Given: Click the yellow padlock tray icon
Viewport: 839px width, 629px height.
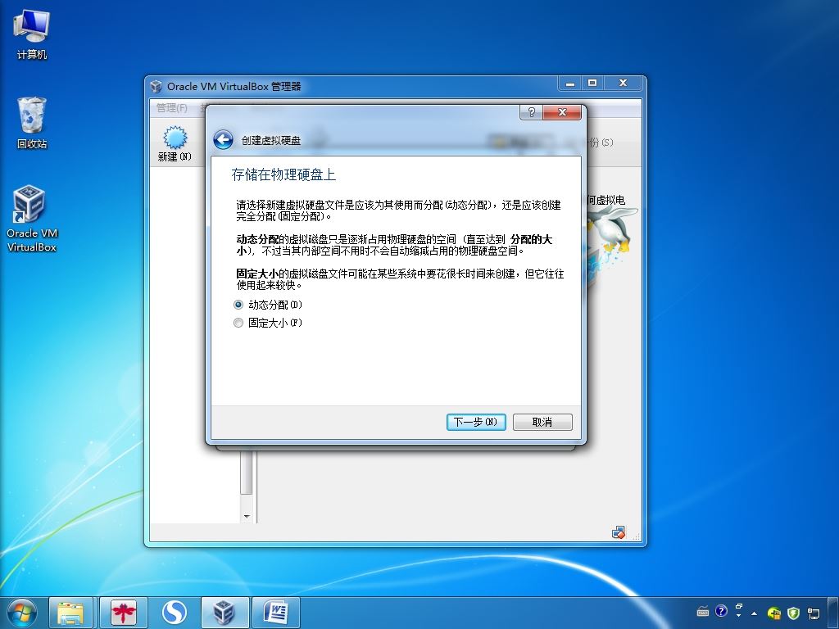Looking at the screenshot, I should point(773,613).
